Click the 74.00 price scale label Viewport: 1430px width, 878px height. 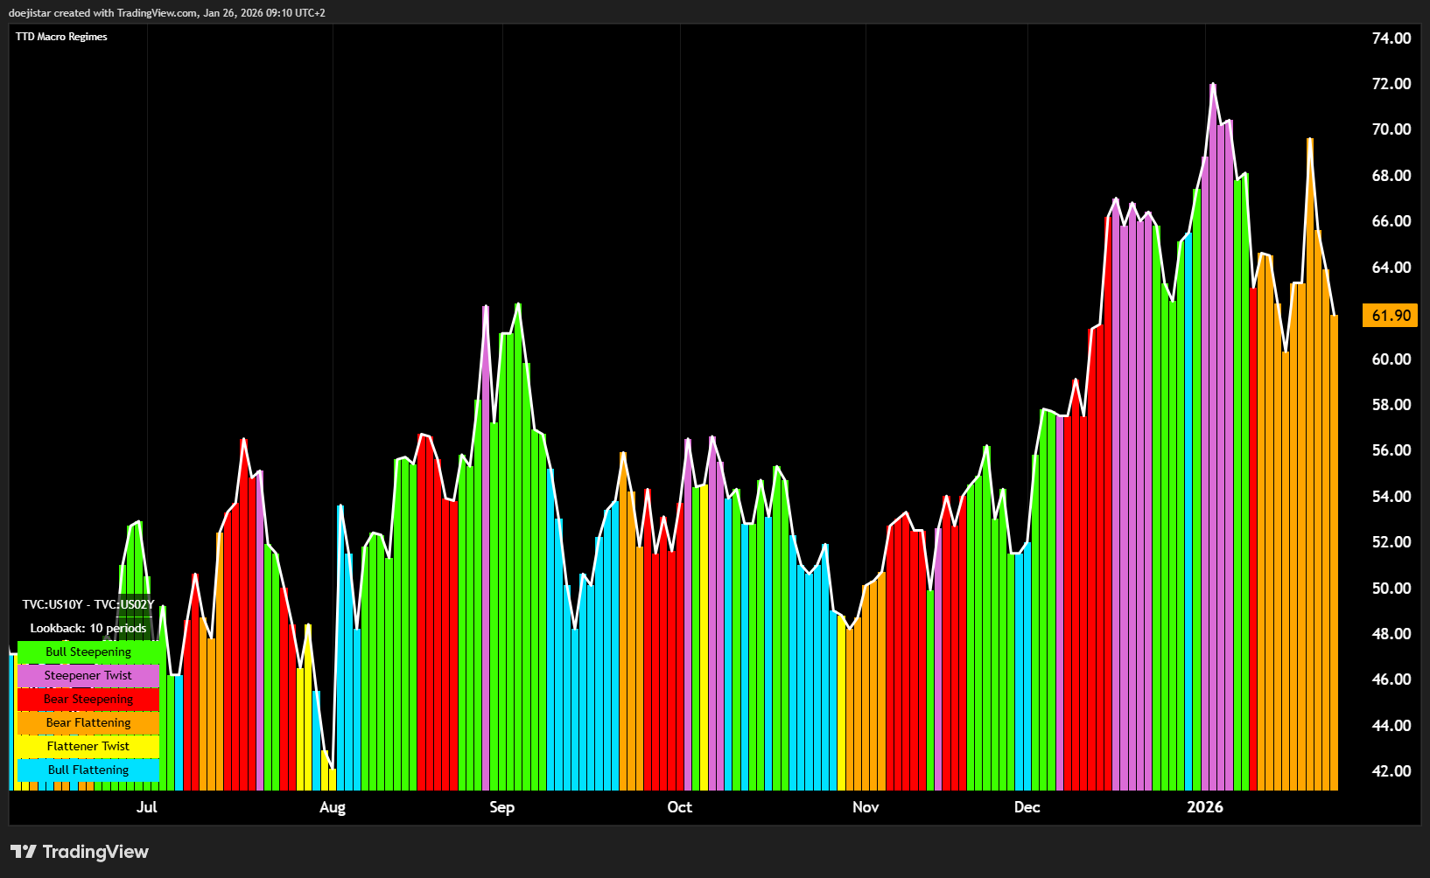(1391, 38)
